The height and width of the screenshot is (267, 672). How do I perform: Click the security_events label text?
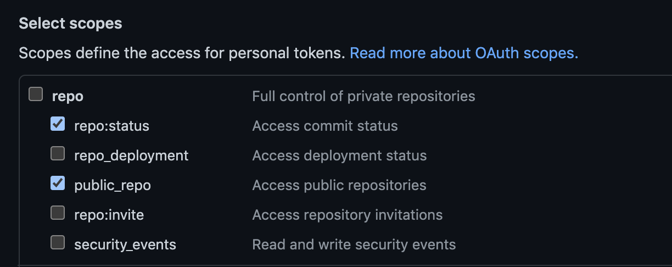tap(125, 244)
